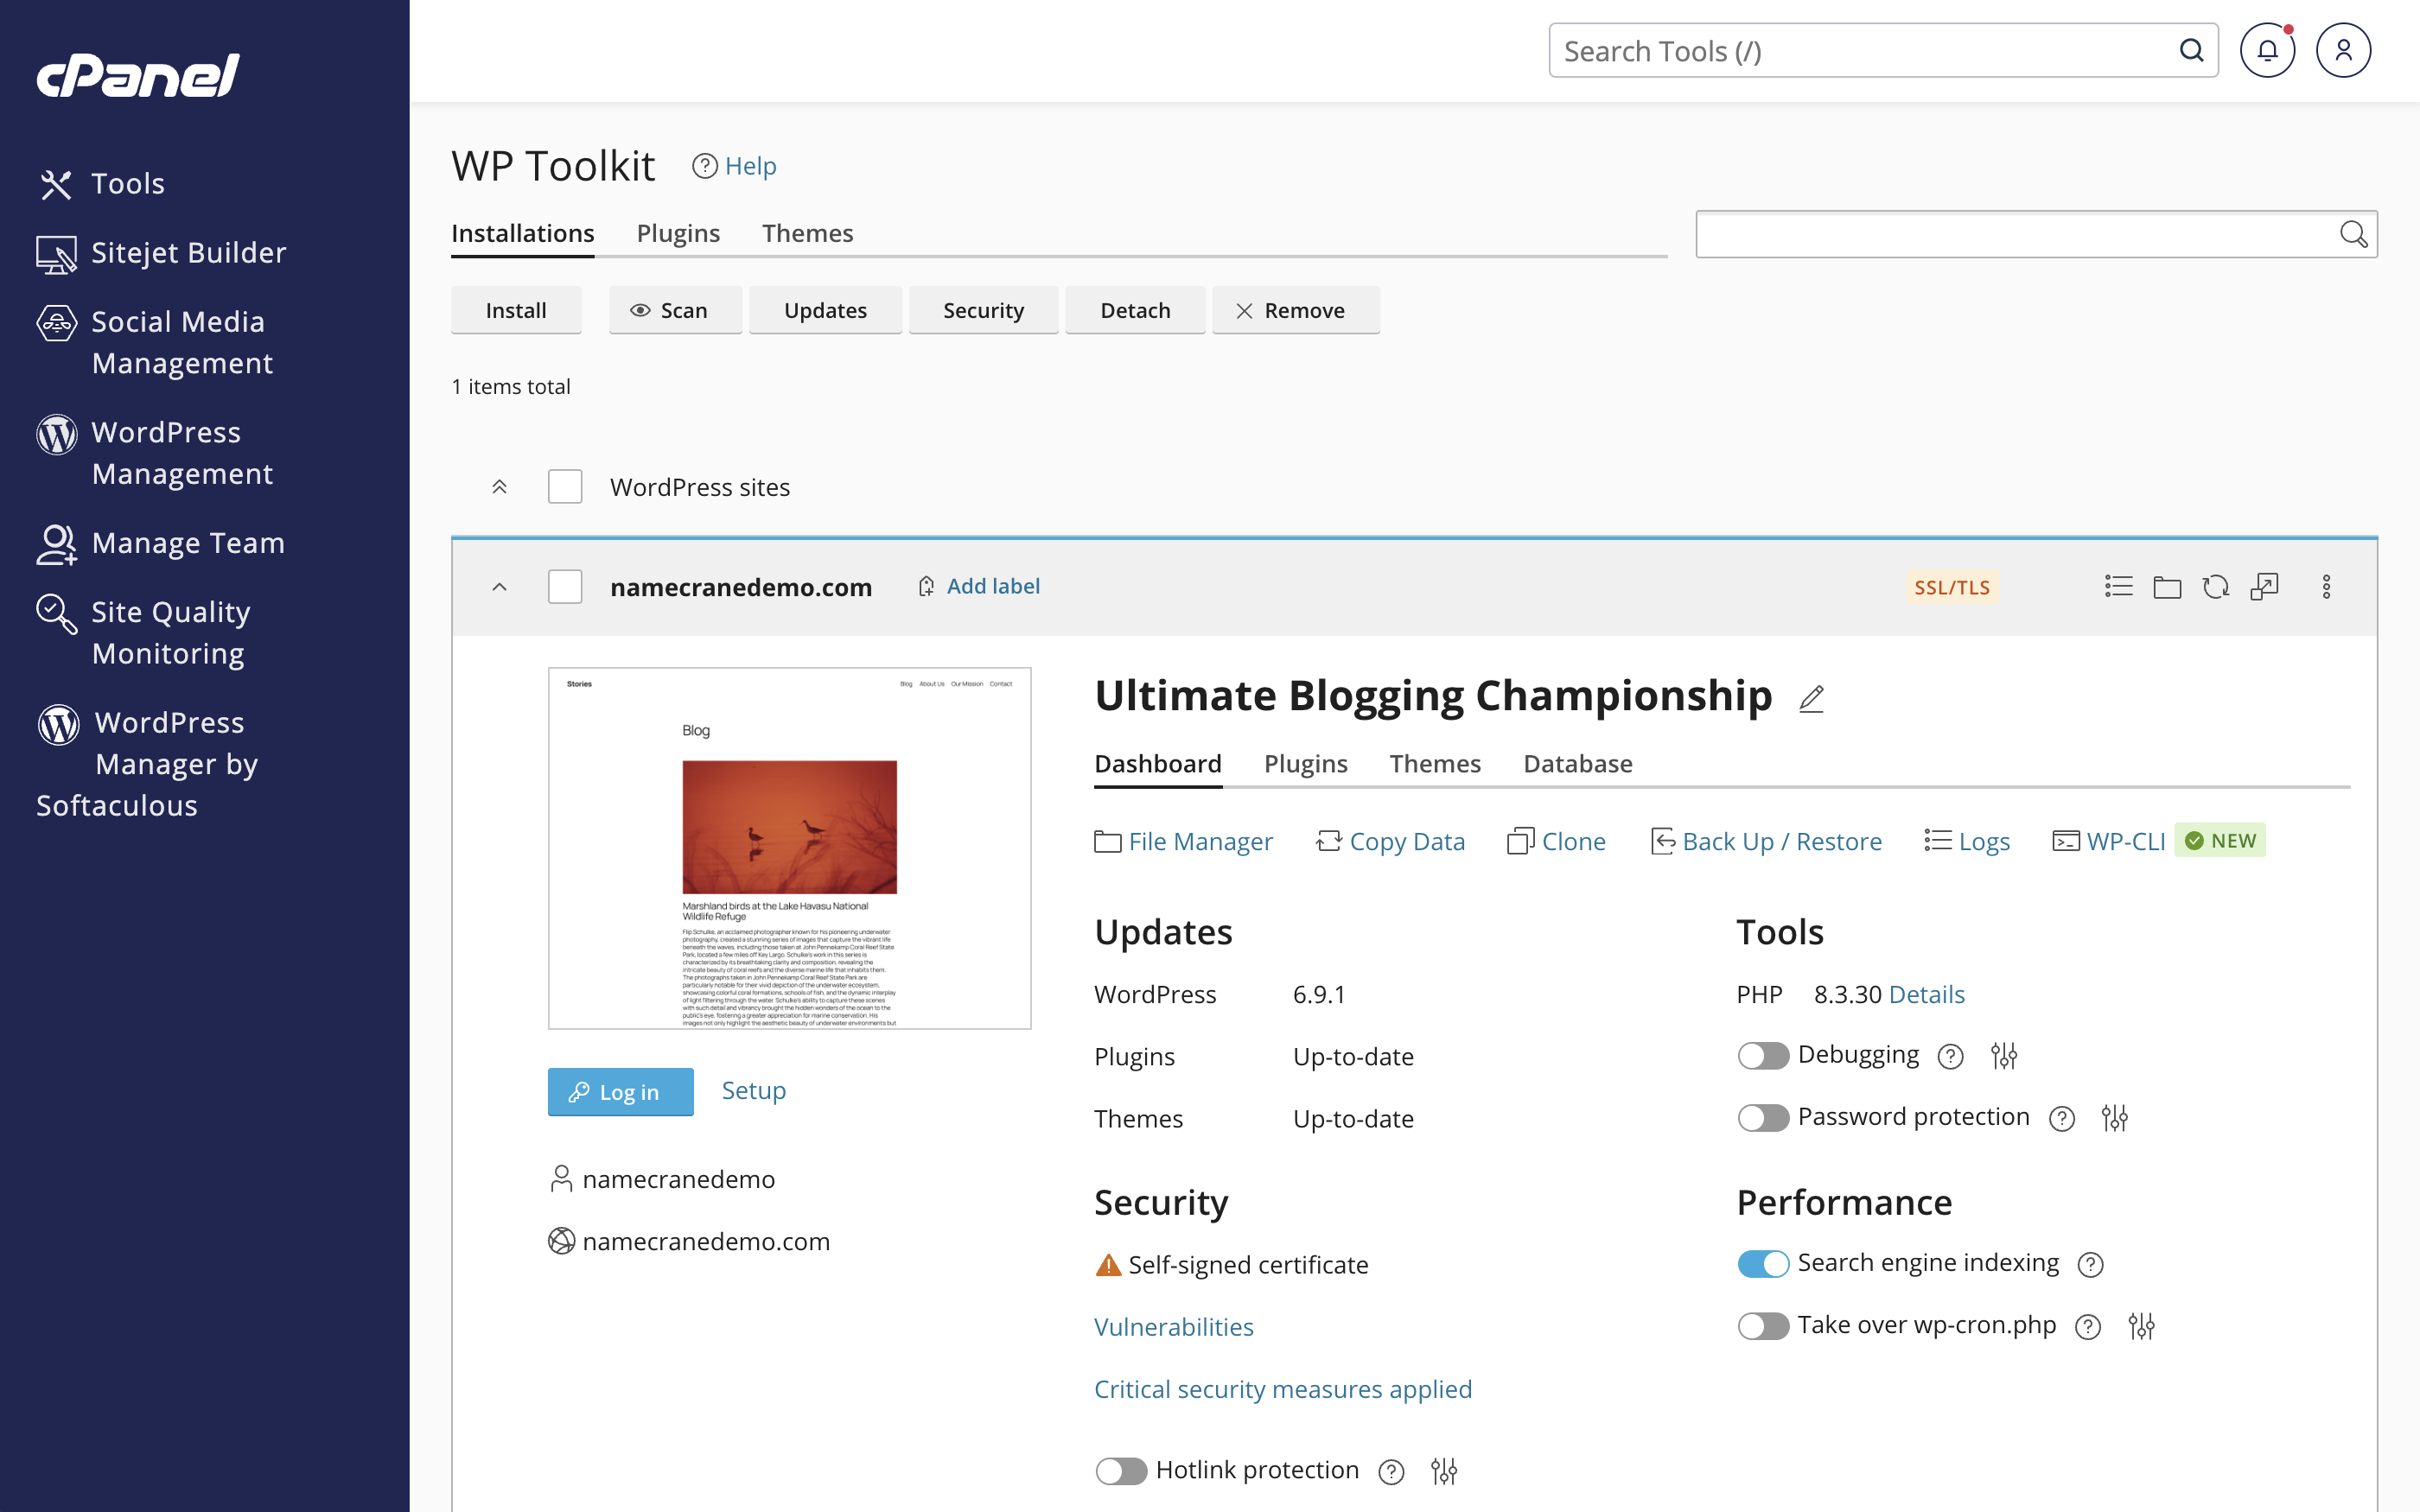Image resolution: width=2420 pixels, height=1512 pixels.
Task: Open the three-dot menu for namecranedemo.com
Action: tap(2328, 587)
